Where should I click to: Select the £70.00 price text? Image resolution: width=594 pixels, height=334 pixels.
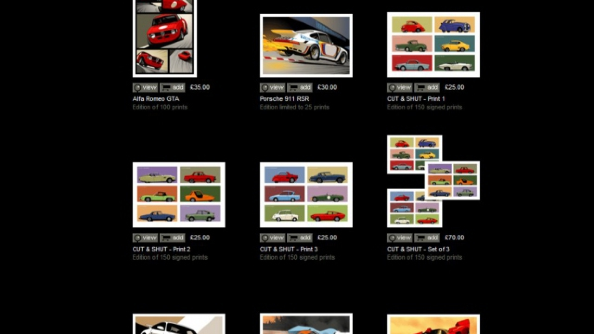point(454,238)
